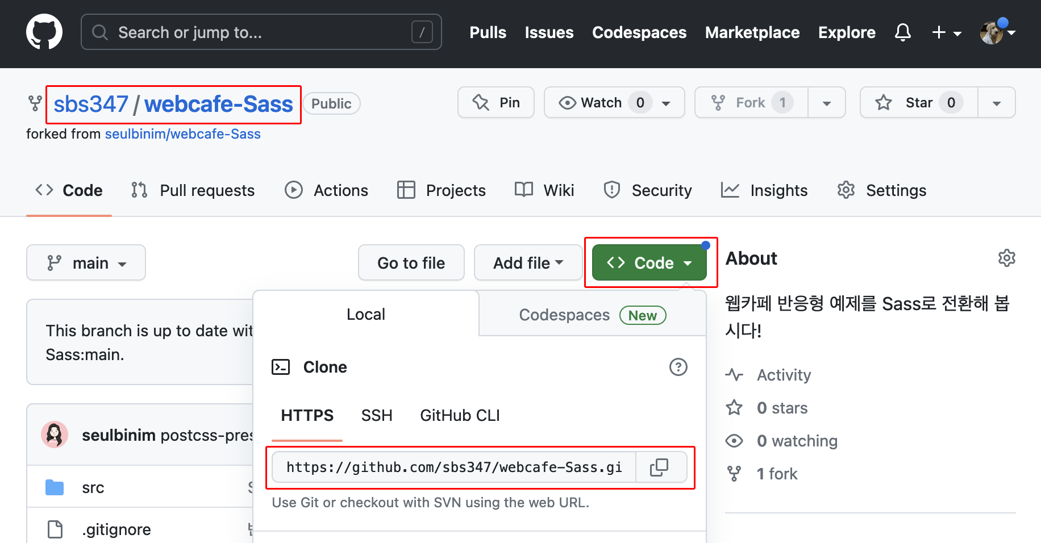This screenshot has height=543, width=1041.
Task: Select the HTTPS clone option
Action: pyautogui.click(x=307, y=415)
